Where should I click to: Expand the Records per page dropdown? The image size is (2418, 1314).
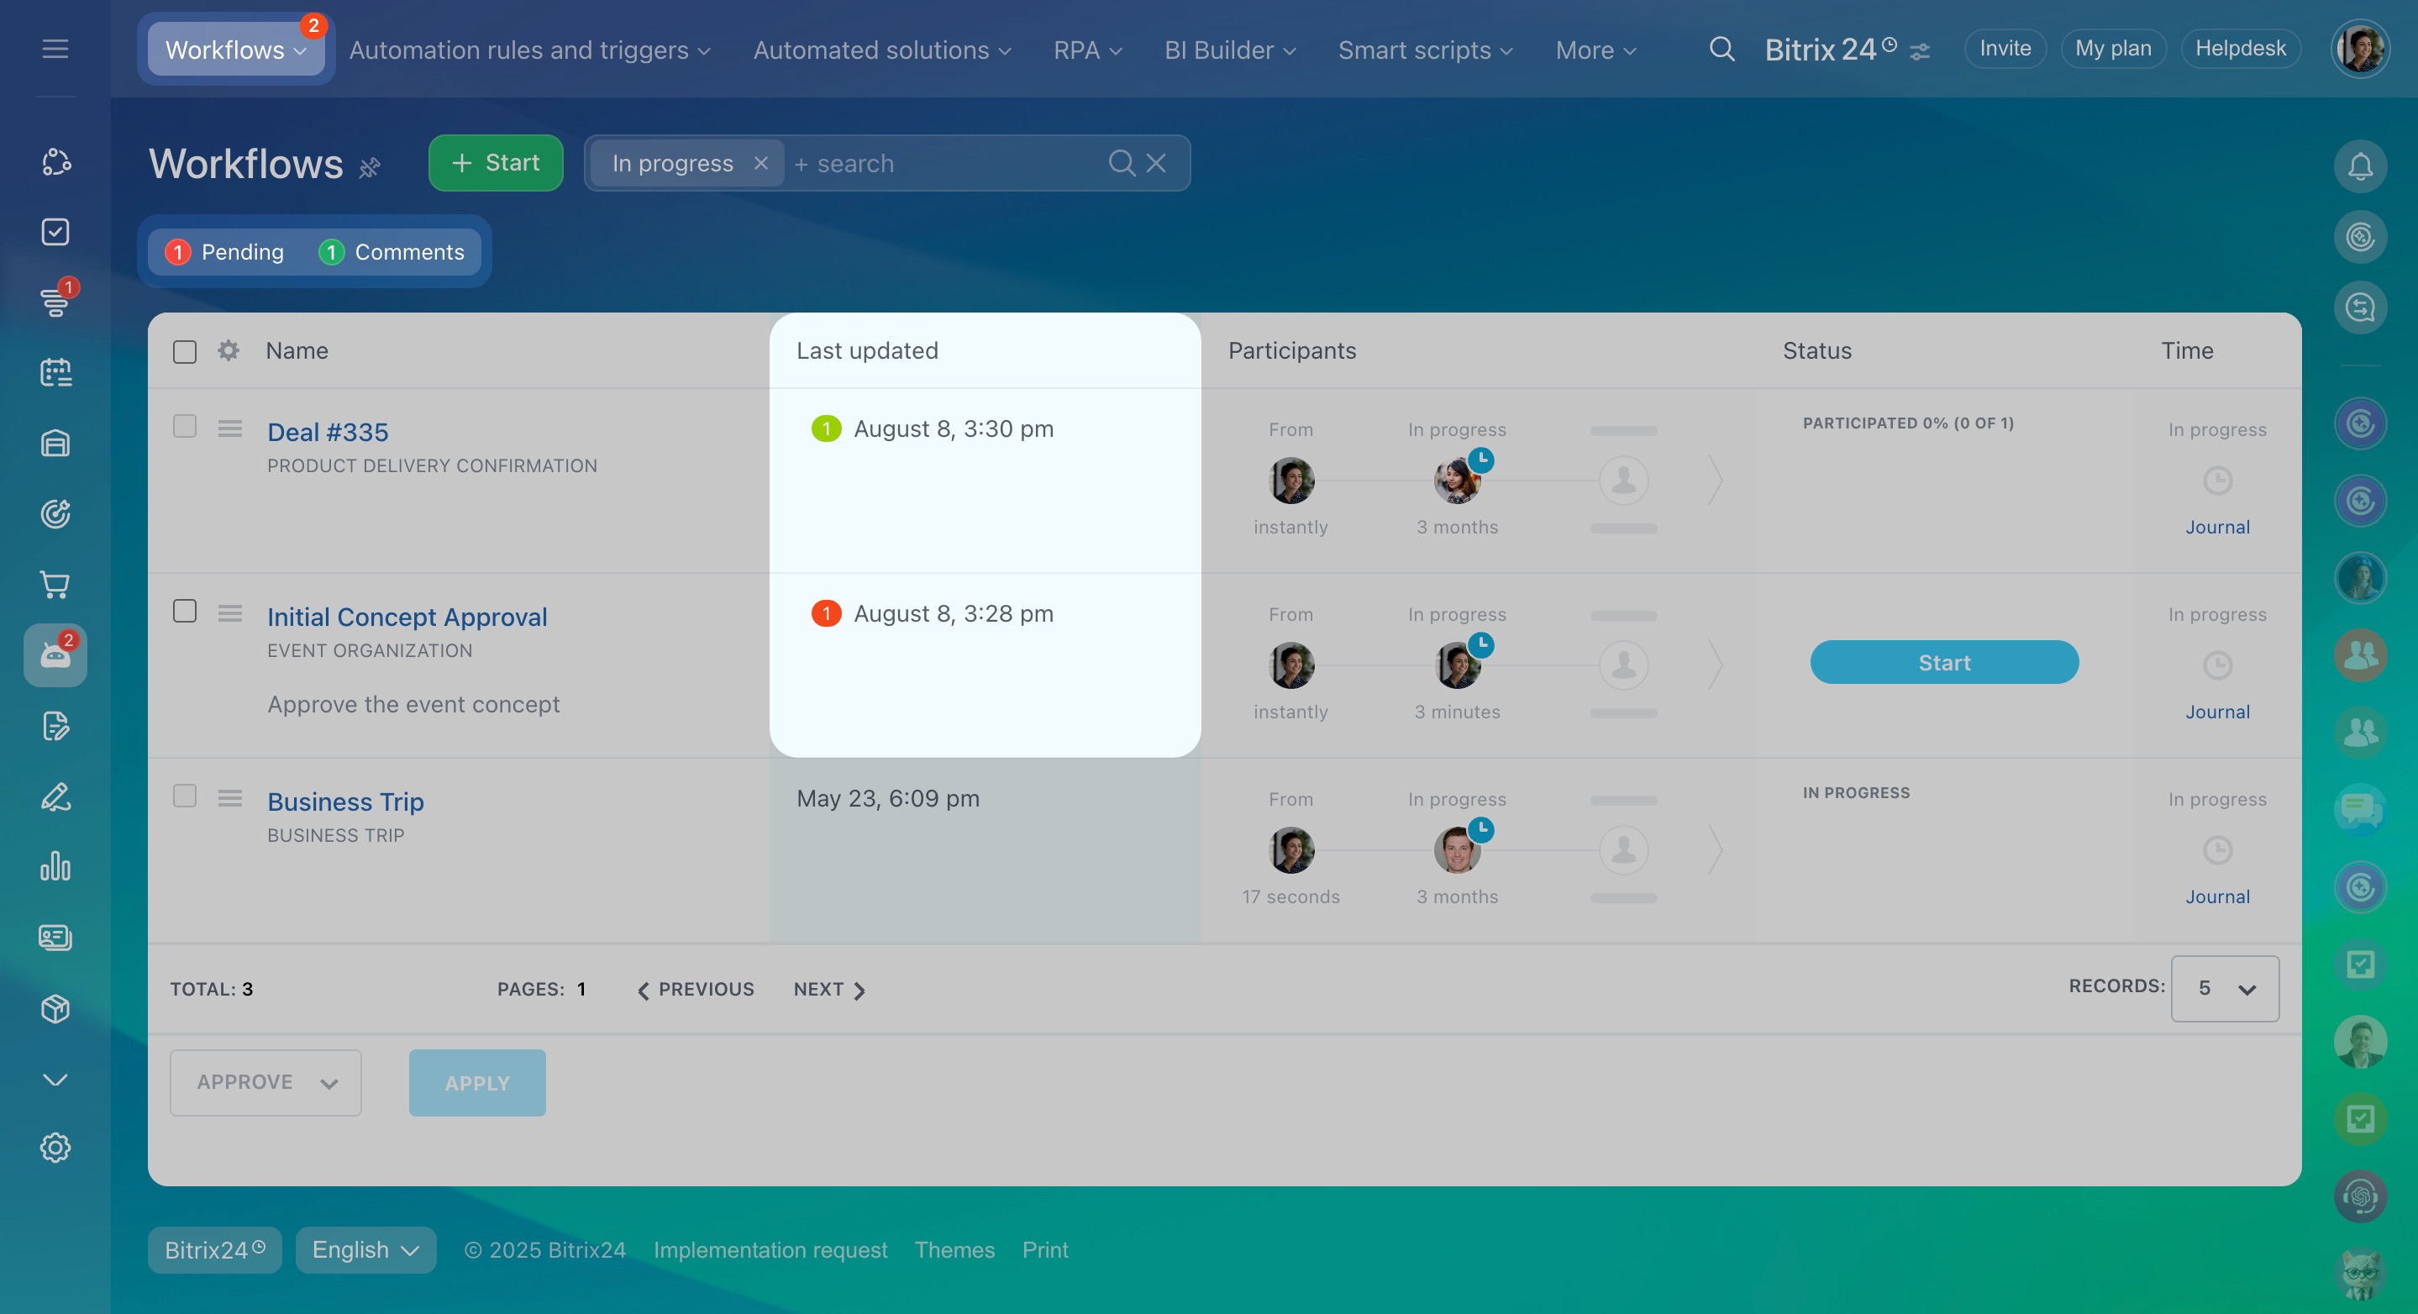click(x=2224, y=988)
